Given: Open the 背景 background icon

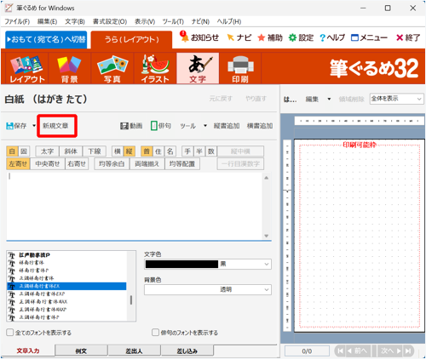Looking at the screenshot, I should point(69,69).
